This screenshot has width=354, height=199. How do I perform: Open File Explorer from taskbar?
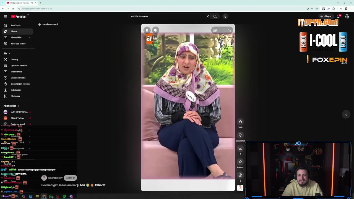(x=37, y=196)
